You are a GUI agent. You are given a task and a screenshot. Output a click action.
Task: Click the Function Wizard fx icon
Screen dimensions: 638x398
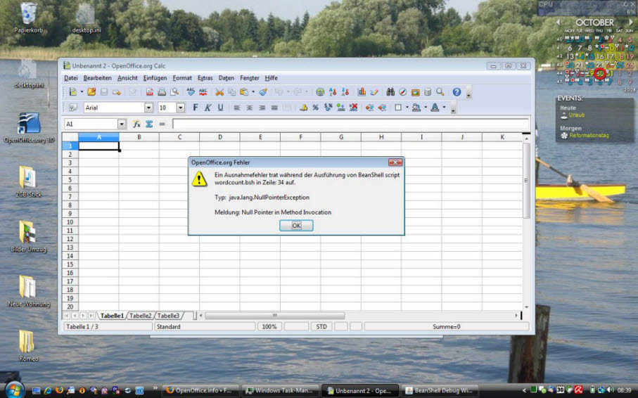136,124
